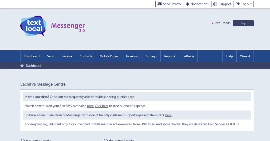Go to the Surveys section
The height and width of the screenshot is (141, 270).
coord(151,56)
